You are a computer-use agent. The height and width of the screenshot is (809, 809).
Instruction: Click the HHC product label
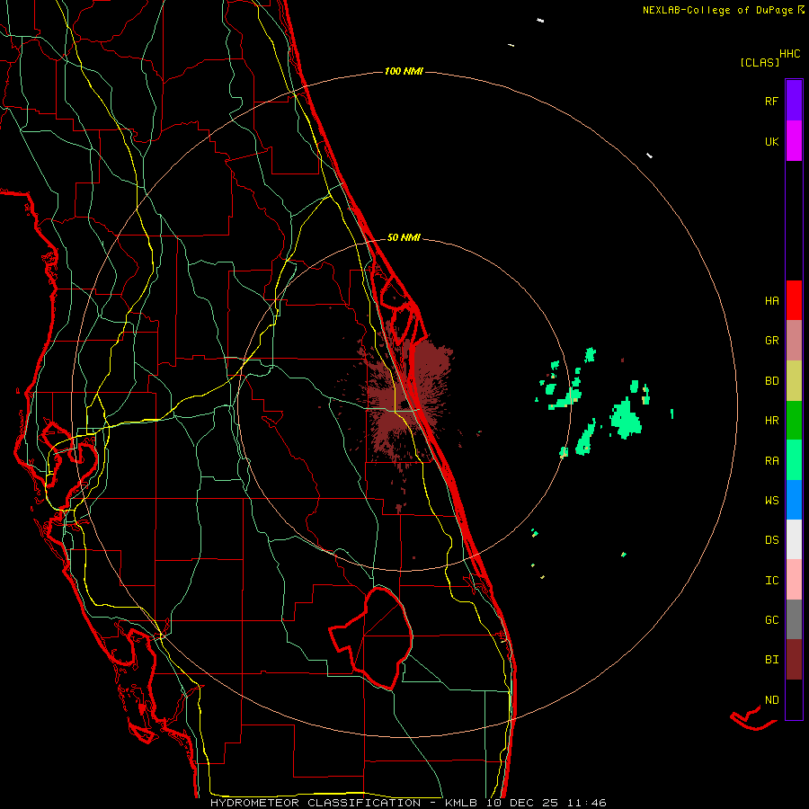click(x=790, y=54)
